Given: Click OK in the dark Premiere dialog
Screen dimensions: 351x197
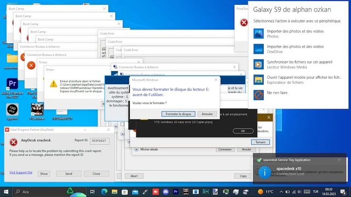Looking at the screenshot, I should pos(243,131).
